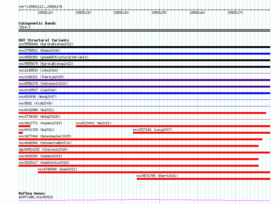Select nsv6556278 (Sedlazeck2020) variant label
This screenshot has height=204, width=279.
[x=43, y=83]
